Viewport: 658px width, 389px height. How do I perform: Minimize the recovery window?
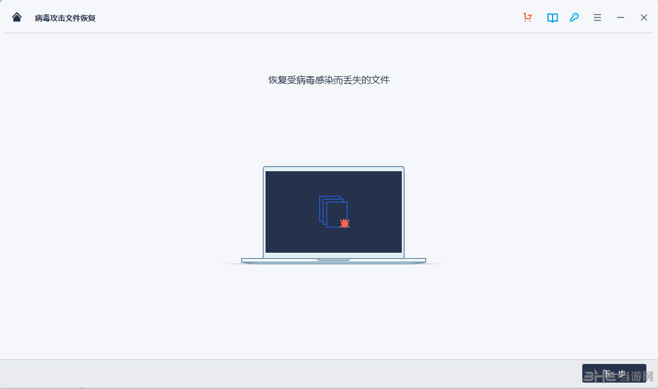click(621, 17)
